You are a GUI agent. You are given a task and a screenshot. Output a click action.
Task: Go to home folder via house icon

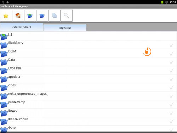click(18, 16)
